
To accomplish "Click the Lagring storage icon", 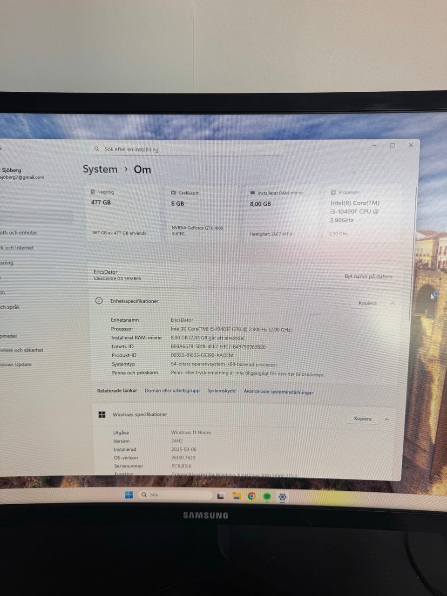I will (93, 192).
